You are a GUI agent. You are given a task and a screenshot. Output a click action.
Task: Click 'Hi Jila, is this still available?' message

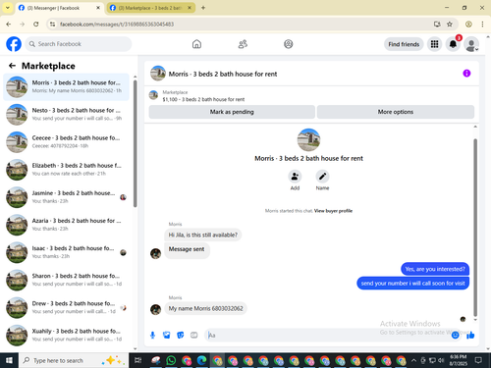(203, 235)
